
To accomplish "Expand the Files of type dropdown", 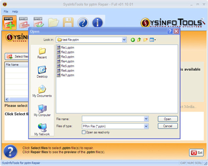I will (x=146, y=126).
